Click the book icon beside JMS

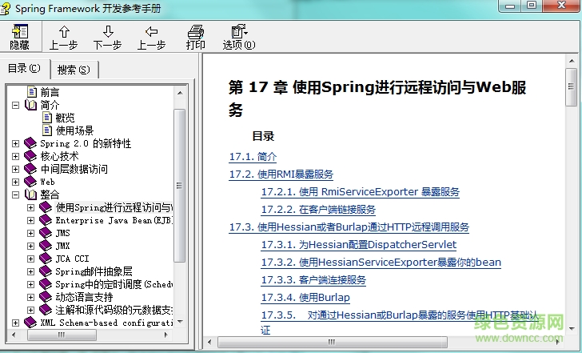point(46,233)
